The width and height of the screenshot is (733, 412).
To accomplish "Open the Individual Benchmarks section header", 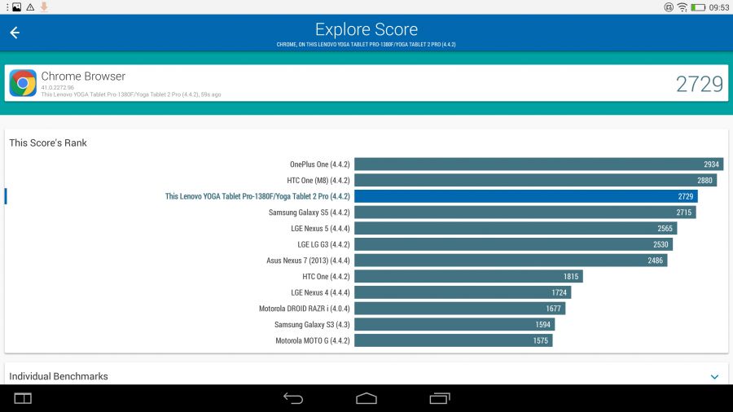I will [x=59, y=376].
